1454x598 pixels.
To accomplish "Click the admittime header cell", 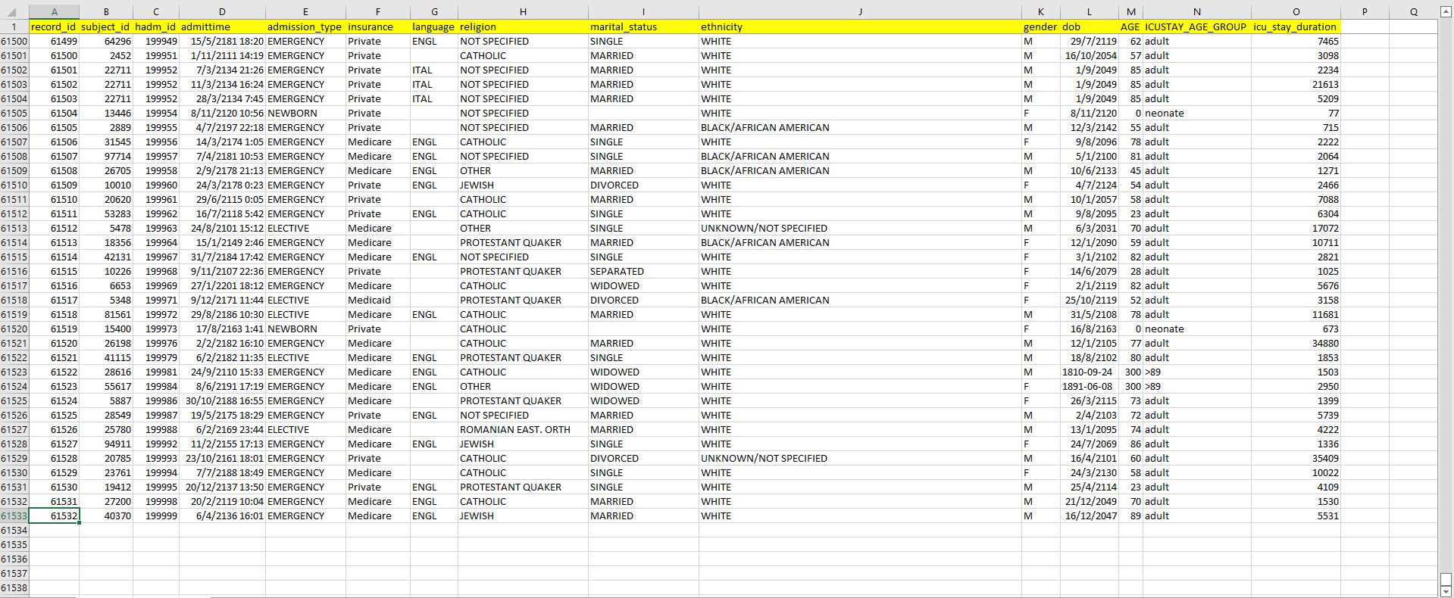I will 222,26.
